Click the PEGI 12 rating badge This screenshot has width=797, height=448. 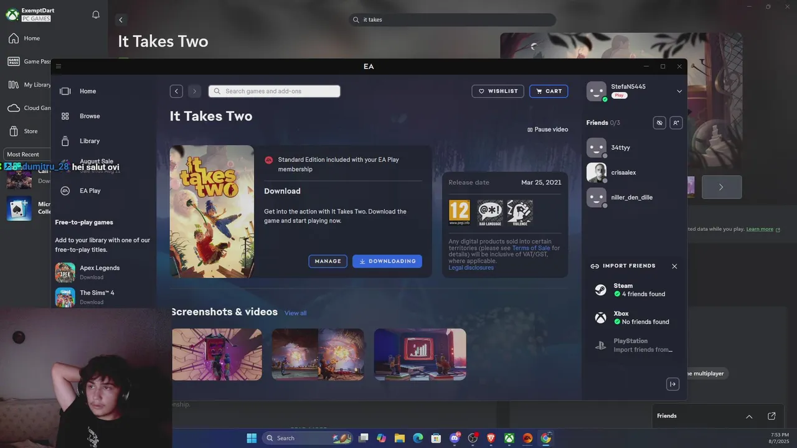click(x=460, y=212)
